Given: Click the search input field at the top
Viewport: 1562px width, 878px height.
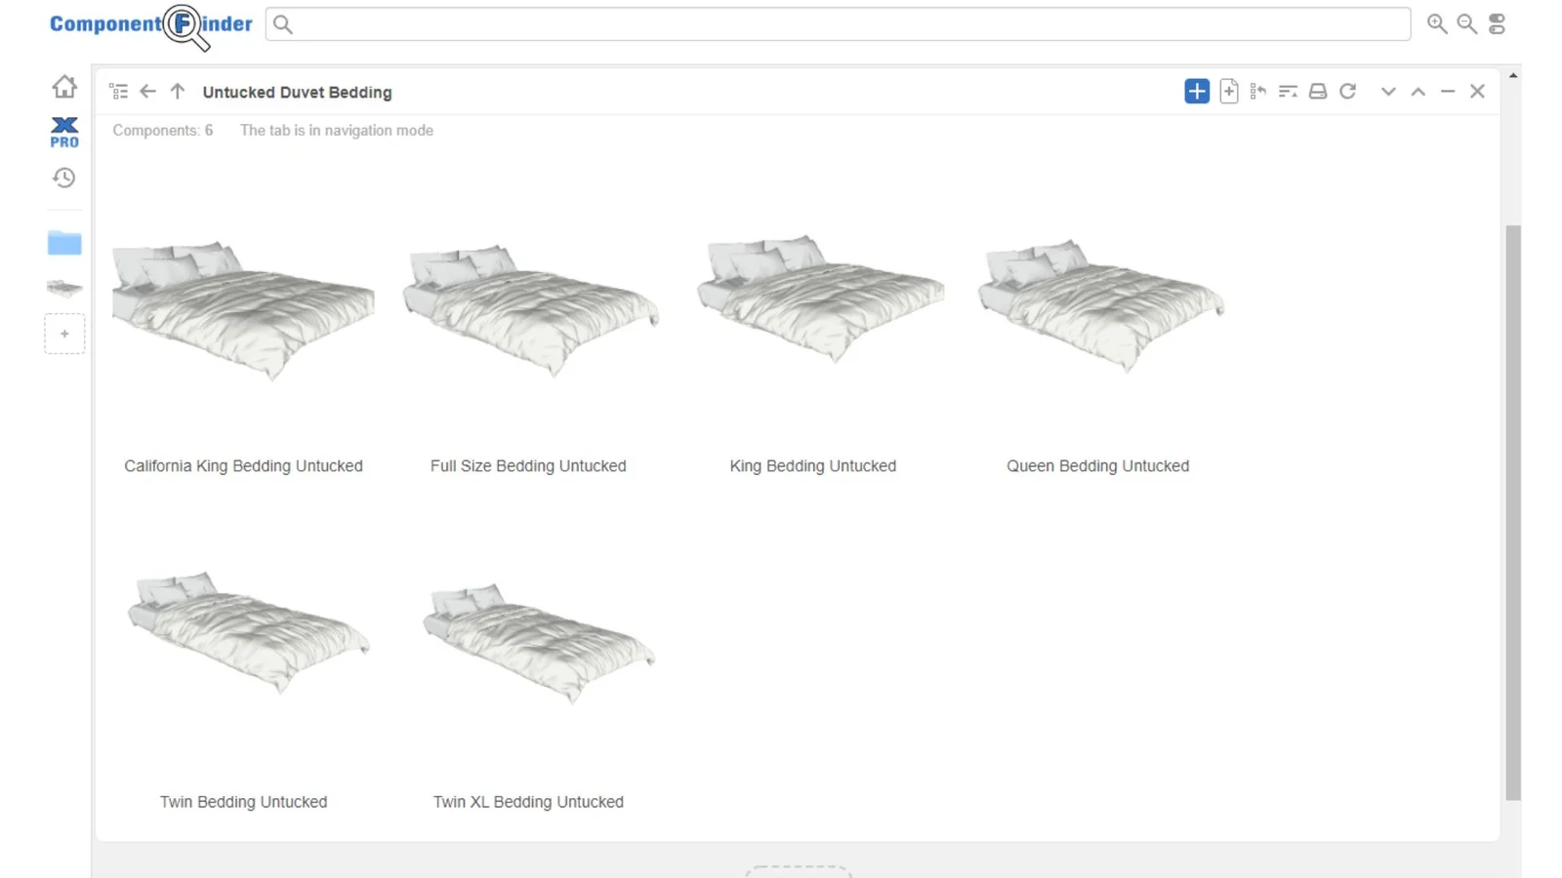Looking at the screenshot, I should point(838,23).
